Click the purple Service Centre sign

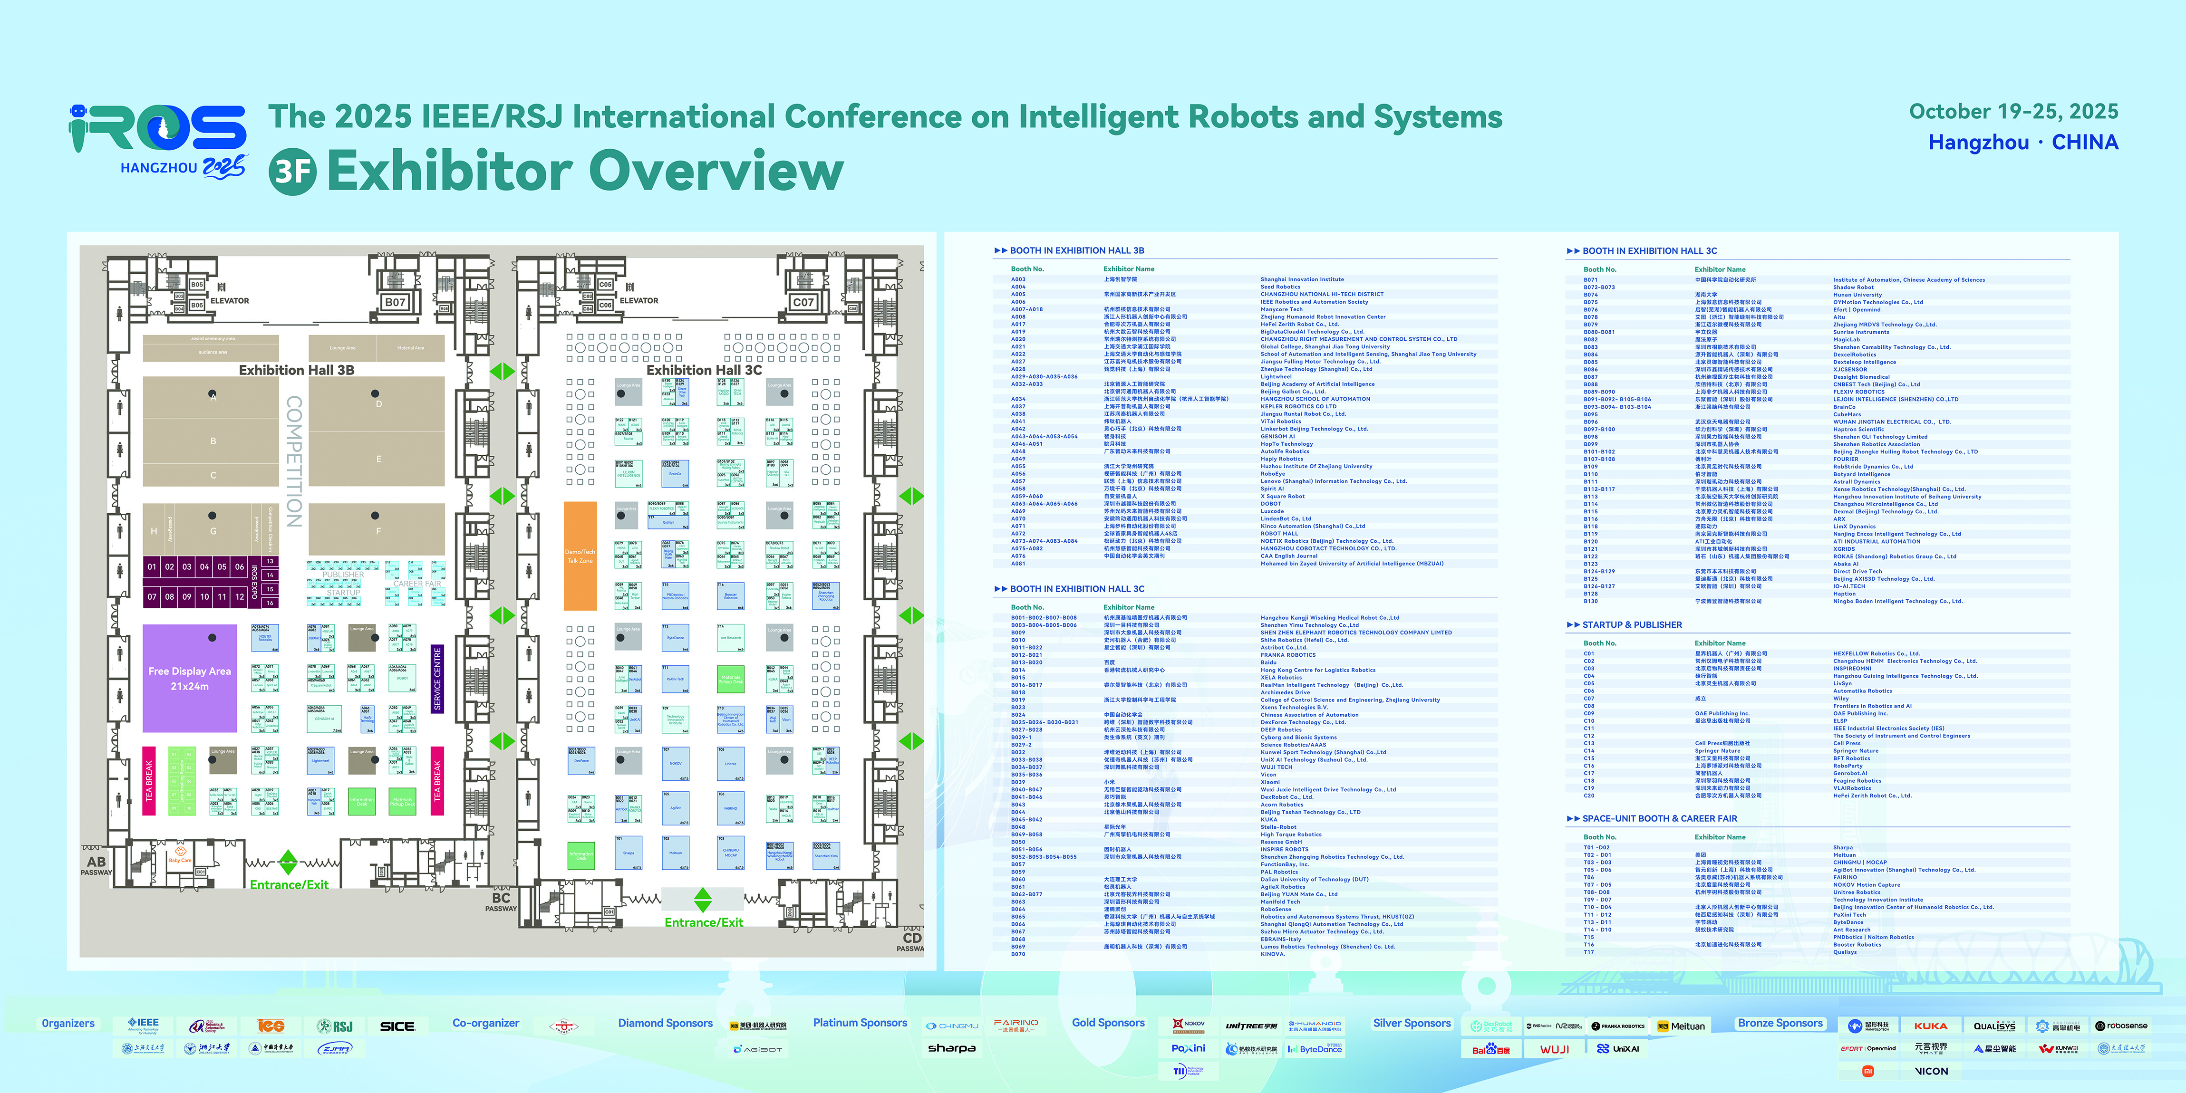[x=437, y=678]
